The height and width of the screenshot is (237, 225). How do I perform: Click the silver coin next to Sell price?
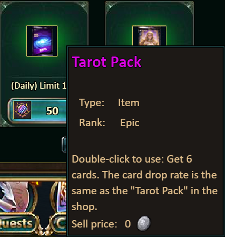point(144,224)
